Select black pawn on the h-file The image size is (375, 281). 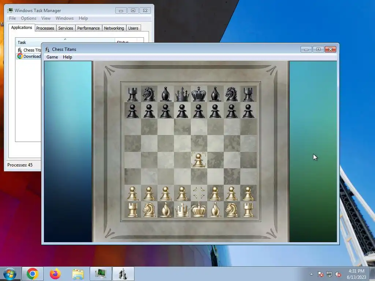pos(248,111)
